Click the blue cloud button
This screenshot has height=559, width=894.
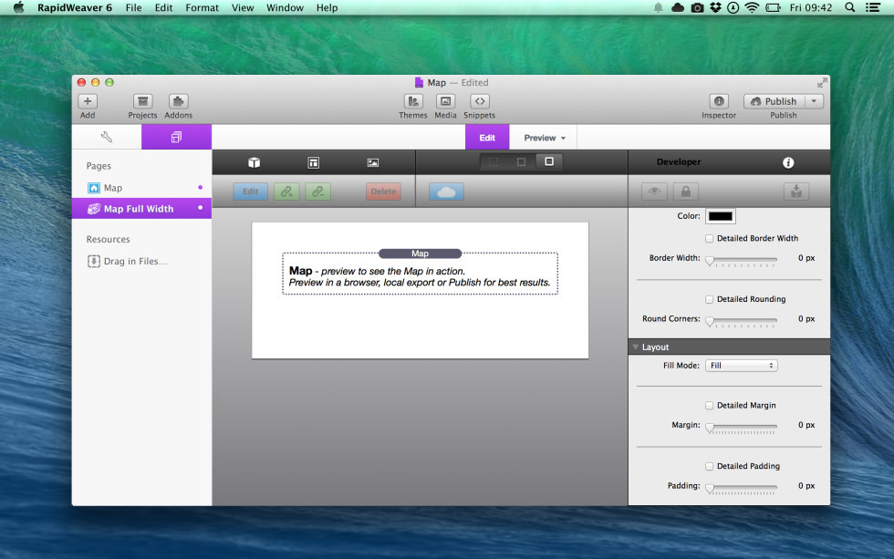(x=446, y=192)
